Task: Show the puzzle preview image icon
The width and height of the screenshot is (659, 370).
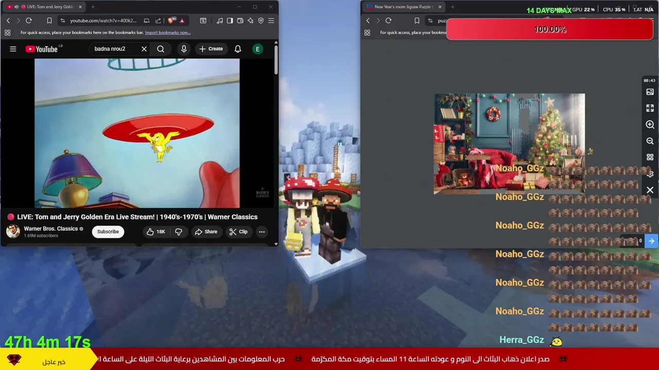Action: tap(650, 92)
